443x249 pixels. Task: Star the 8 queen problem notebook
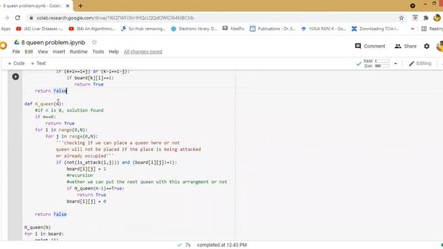(94, 42)
